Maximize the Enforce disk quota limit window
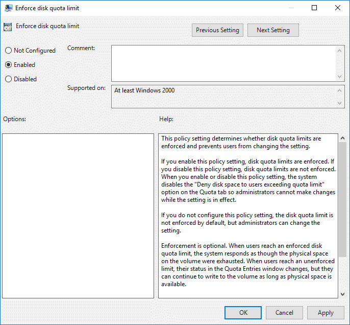The width and height of the screenshot is (350, 325). coord(314,8)
